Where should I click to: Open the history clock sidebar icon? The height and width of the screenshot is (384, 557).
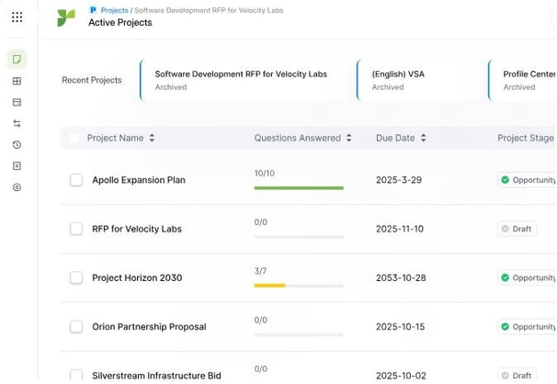17,144
